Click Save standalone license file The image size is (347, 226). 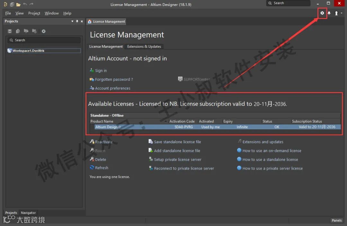click(x=174, y=142)
